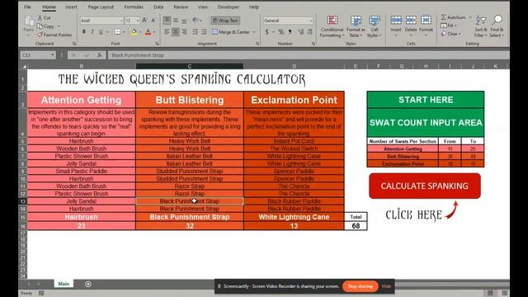Click the Fill Color yellow swatch
Image resolution: width=528 pixels, height=297 pixels.
click(134, 32)
